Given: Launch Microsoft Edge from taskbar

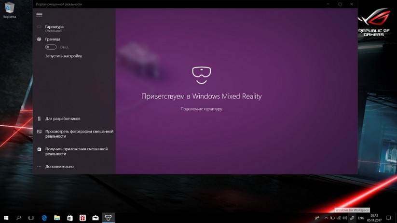Looking at the screenshot, I should pyautogui.click(x=44, y=218).
